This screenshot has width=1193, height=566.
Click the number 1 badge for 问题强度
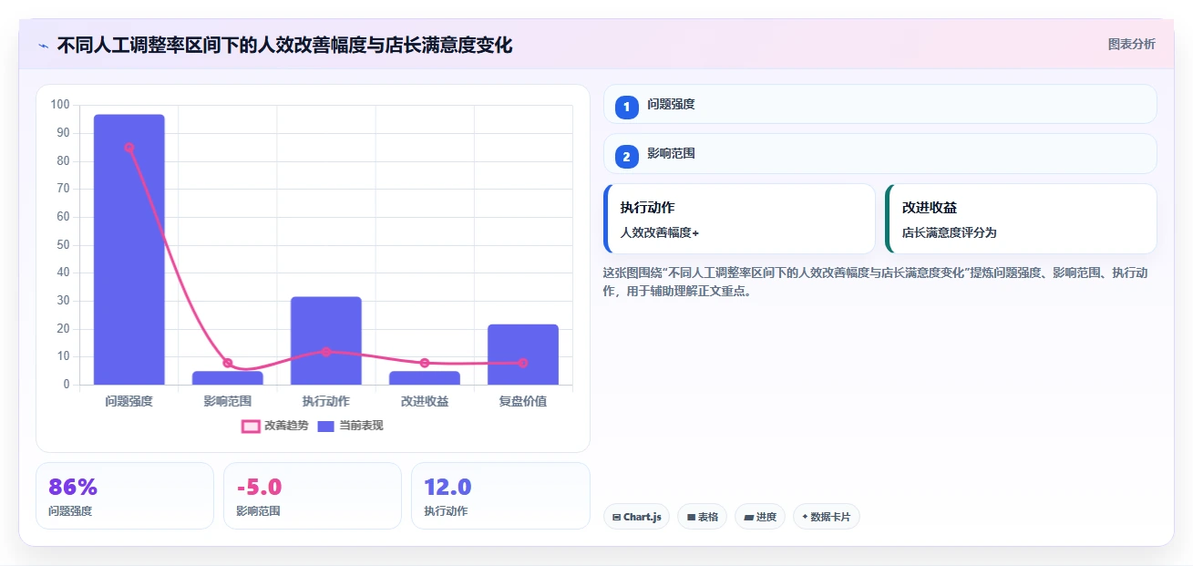627,108
